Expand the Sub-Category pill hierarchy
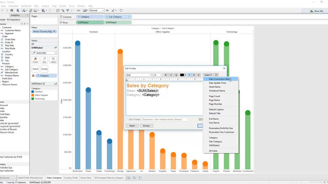The image size is (328, 184). click(107, 17)
